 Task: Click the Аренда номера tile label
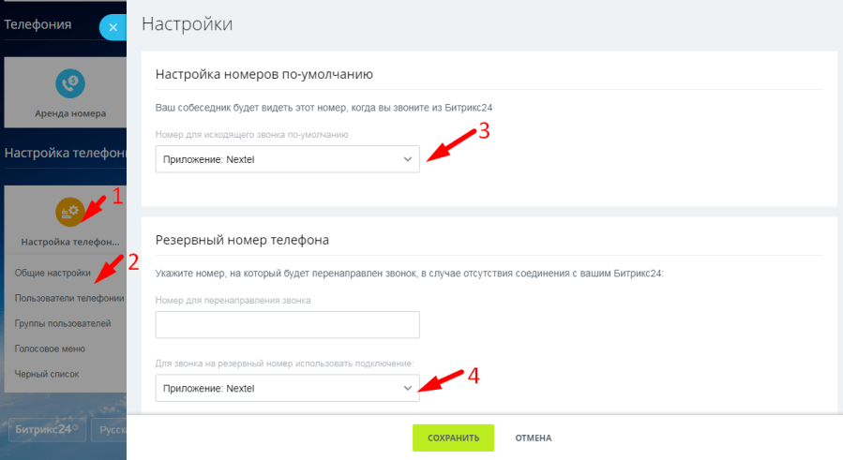coord(69,113)
